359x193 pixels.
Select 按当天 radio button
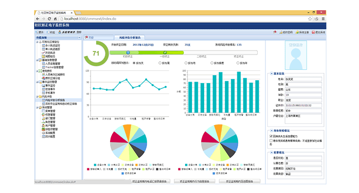coord(134,63)
